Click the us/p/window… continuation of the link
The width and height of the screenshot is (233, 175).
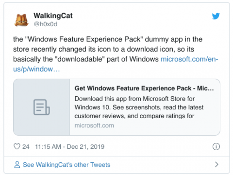point(36,69)
